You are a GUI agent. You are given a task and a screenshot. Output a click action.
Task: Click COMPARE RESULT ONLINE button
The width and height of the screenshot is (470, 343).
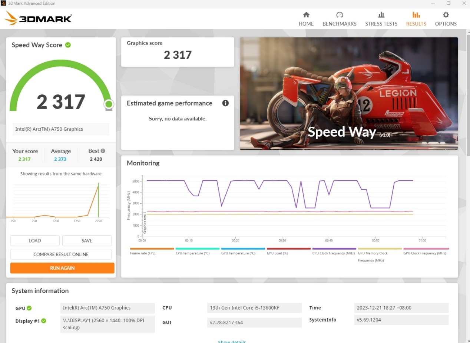(61, 254)
